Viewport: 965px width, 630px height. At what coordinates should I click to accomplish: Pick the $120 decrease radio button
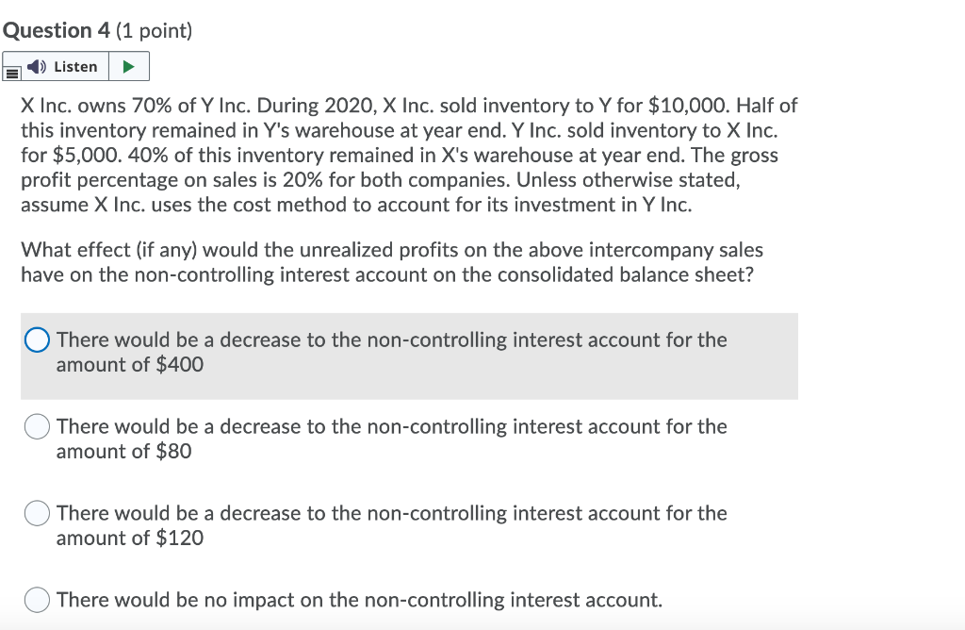(x=36, y=513)
